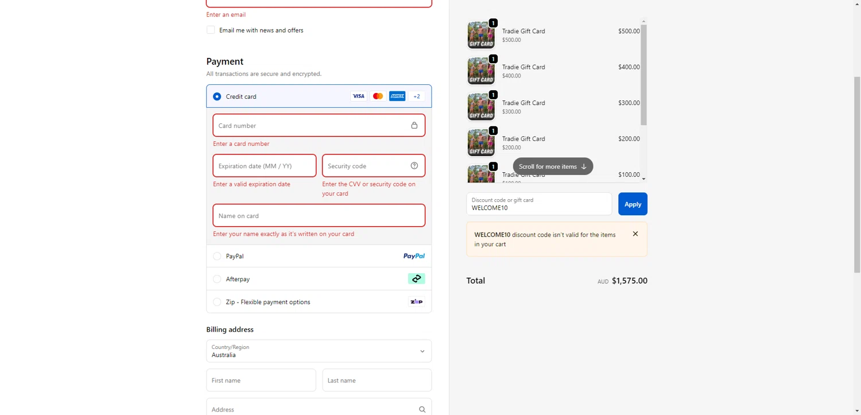Click the PayPal logo

[x=414, y=256]
